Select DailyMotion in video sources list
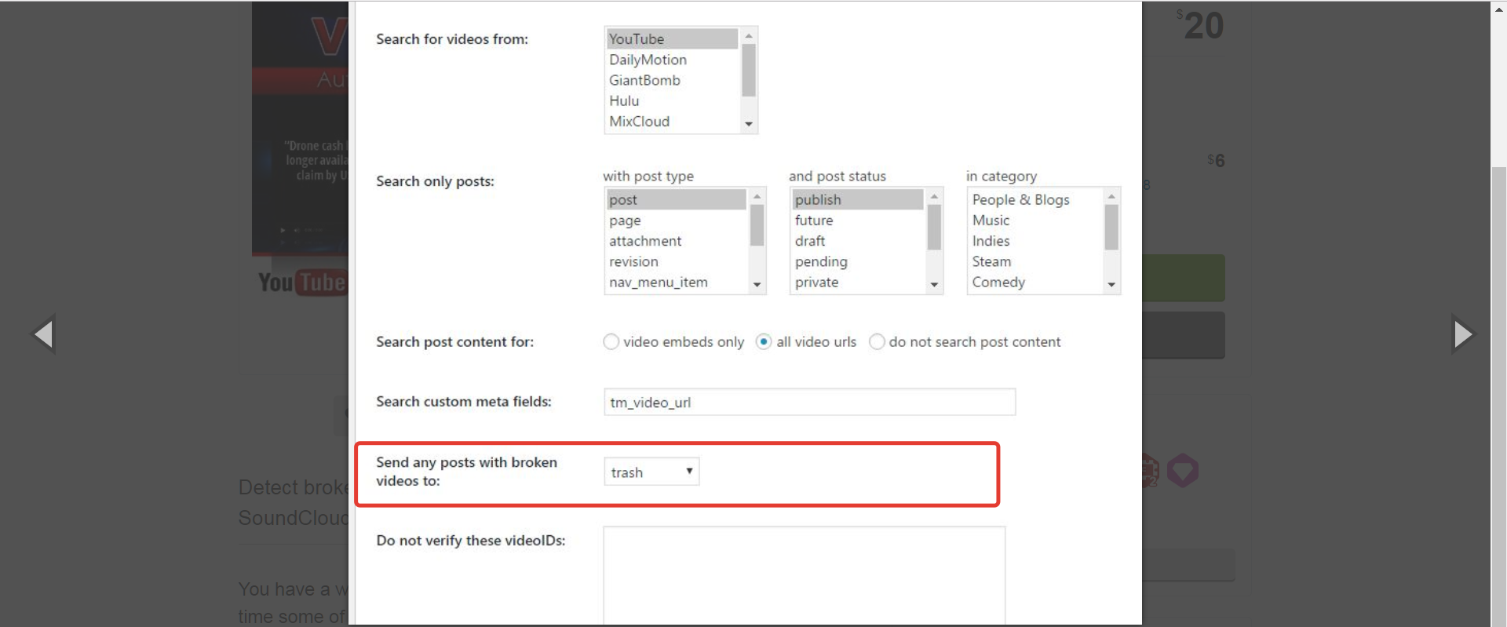Screen dimensions: 1507x627 coord(648,60)
